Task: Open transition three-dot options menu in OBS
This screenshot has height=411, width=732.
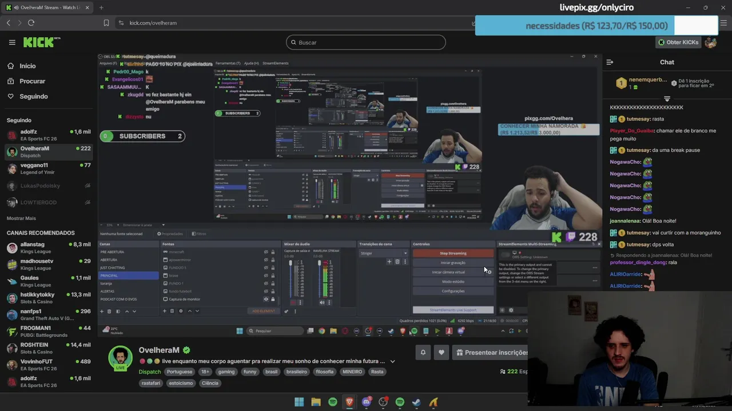Action: (x=405, y=261)
